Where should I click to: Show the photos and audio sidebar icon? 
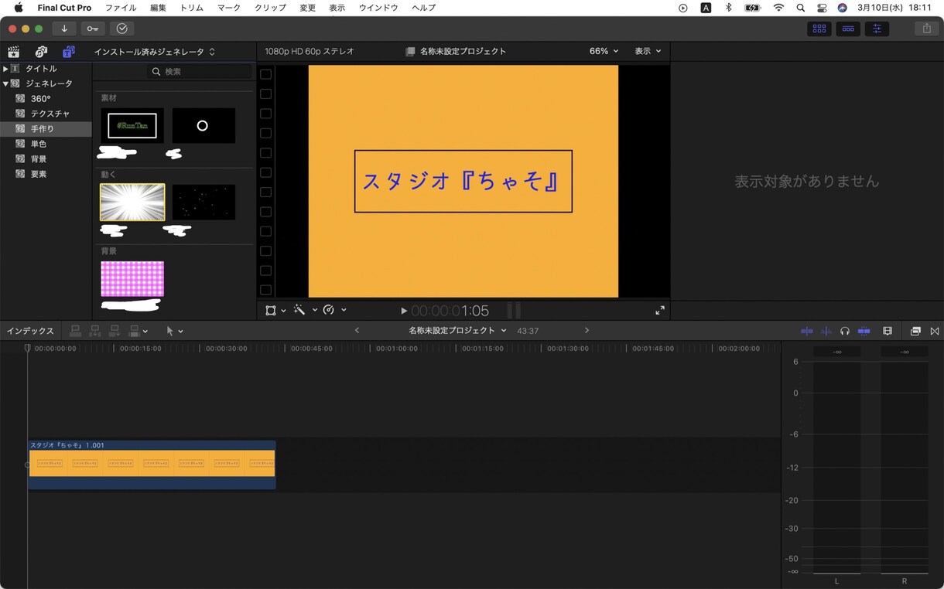(x=41, y=52)
